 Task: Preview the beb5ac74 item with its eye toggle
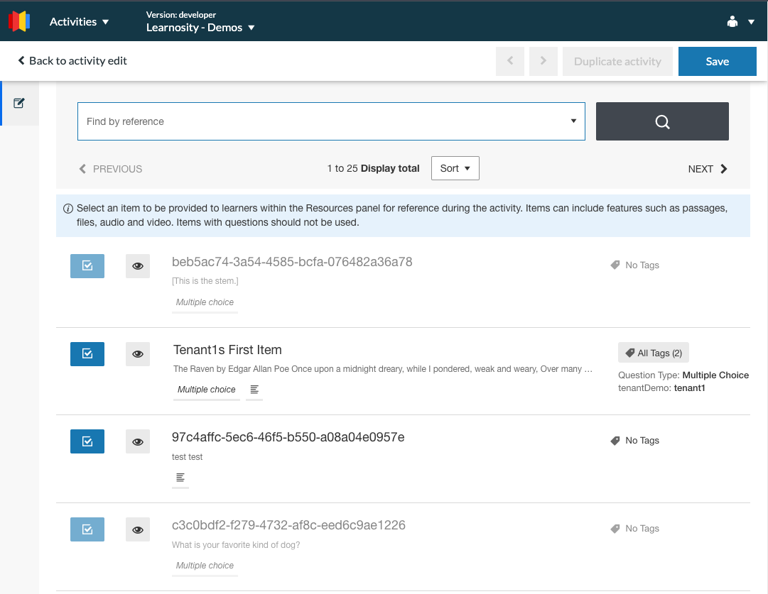coord(137,265)
